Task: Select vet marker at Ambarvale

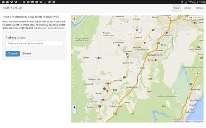Action: [155, 60]
